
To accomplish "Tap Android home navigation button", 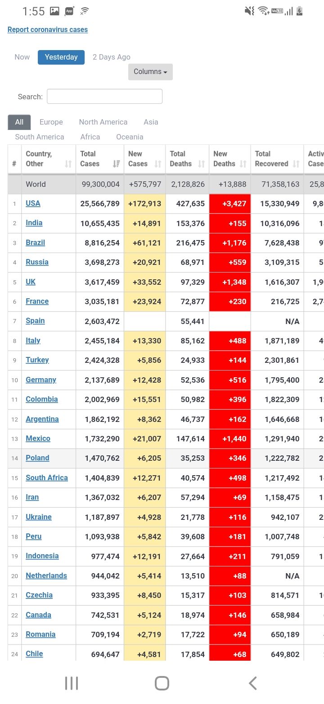I will pyautogui.click(x=162, y=683).
